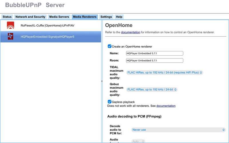The image size is (229, 143).
Task: Expand the Decode audio to PCM dropdown
Action: pos(179,130)
